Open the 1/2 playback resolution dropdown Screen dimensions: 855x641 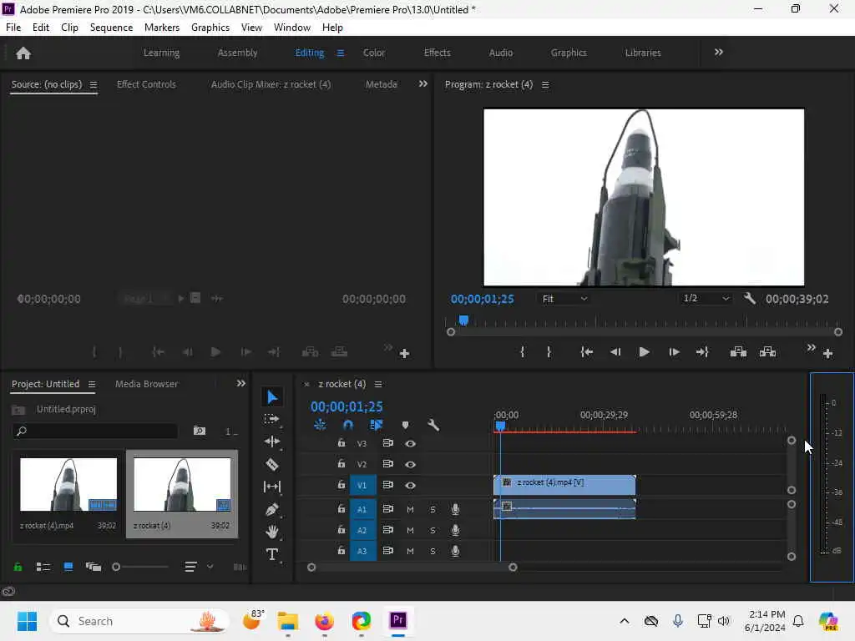pos(706,299)
